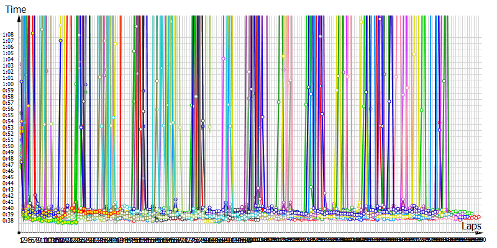Select the 1:08 tick label

click(x=8, y=35)
